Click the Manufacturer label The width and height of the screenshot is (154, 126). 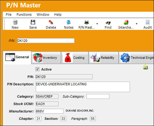(x=21, y=111)
